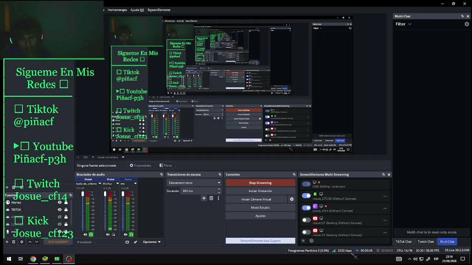The width and height of the screenshot is (472, 265).
Task: Switch to the TikTok Chat tab
Action: tap(403, 241)
